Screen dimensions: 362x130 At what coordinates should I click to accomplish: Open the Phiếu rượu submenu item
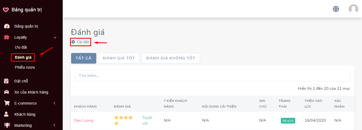pyautogui.click(x=25, y=67)
